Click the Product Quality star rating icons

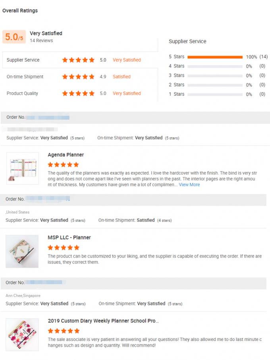pyautogui.click(x=78, y=93)
